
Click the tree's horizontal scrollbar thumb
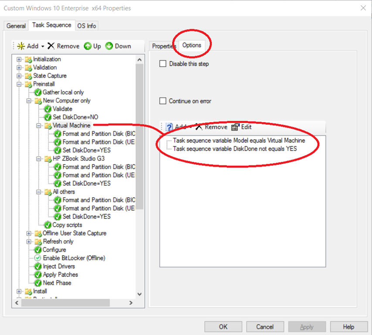click(x=61, y=303)
